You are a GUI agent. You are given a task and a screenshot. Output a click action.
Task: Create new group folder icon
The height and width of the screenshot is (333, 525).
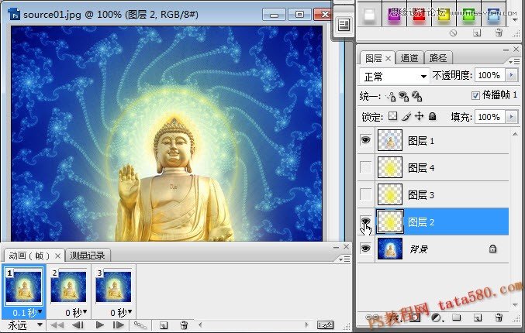tap(456, 318)
